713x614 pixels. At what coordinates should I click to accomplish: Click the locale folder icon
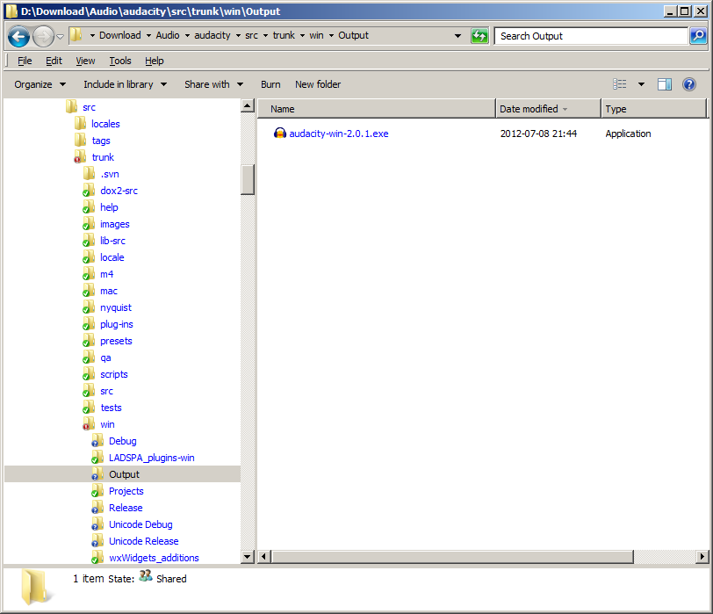[x=89, y=257]
